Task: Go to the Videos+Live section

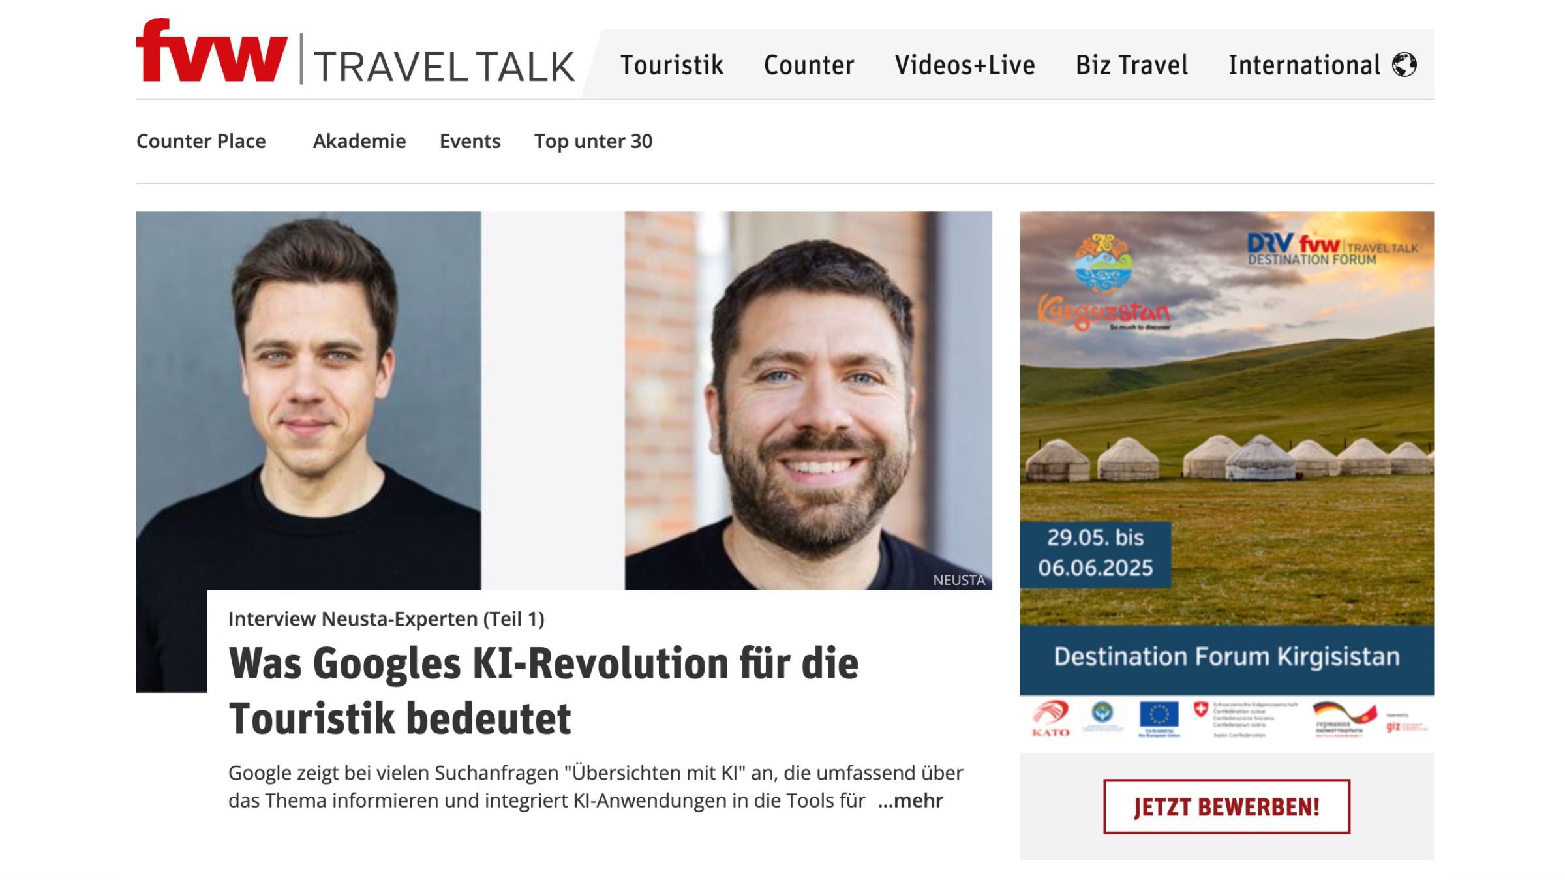Action: tap(965, 65)
